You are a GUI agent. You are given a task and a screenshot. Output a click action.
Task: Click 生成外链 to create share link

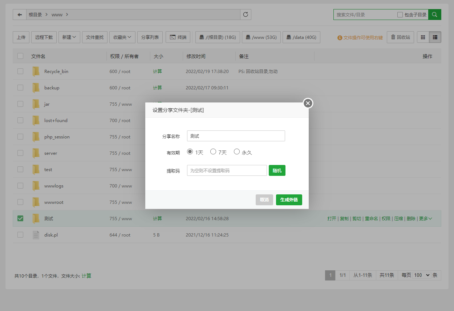click(289, 199)
